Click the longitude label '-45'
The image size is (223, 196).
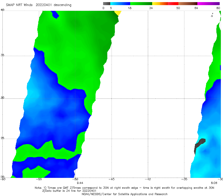click(x=111, y=179)
